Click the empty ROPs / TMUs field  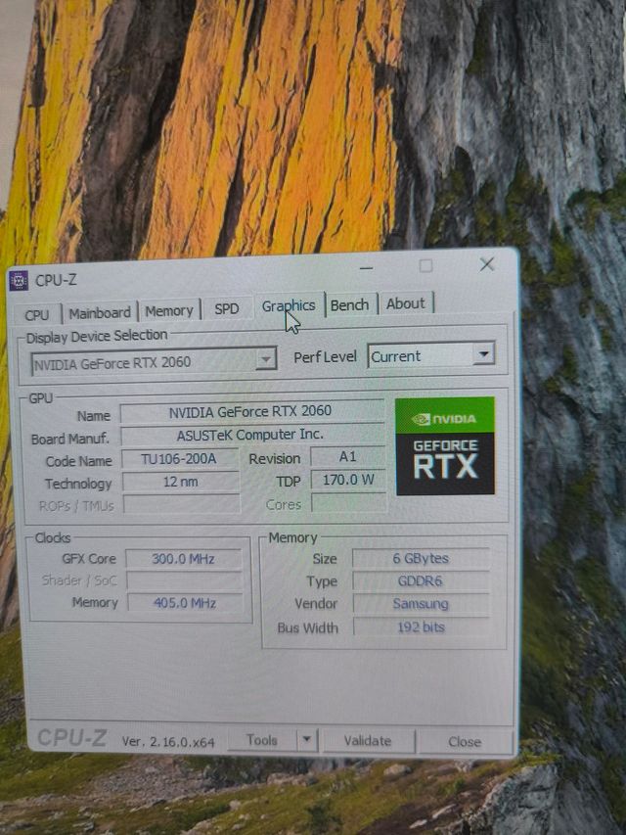[x=181, y=504]
